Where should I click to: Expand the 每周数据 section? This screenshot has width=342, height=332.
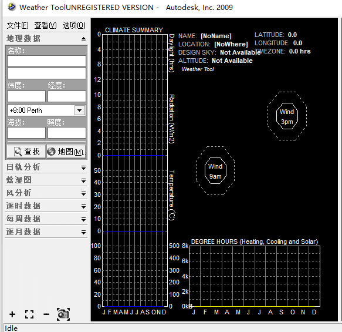click(x=83, y=219)
